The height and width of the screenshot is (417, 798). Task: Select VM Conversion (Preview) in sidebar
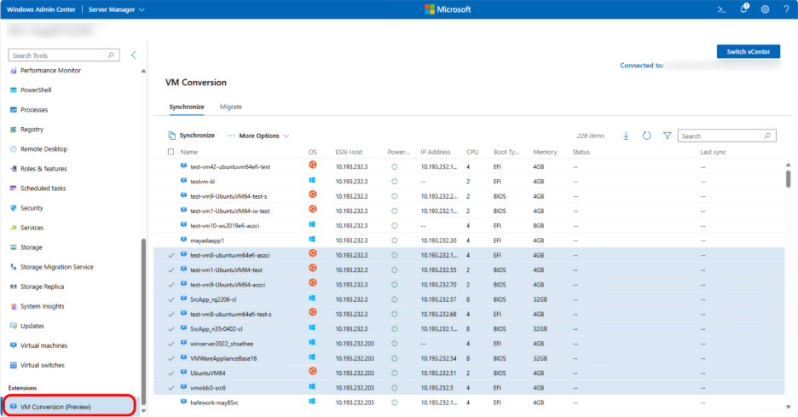click(x=55, y=407)
